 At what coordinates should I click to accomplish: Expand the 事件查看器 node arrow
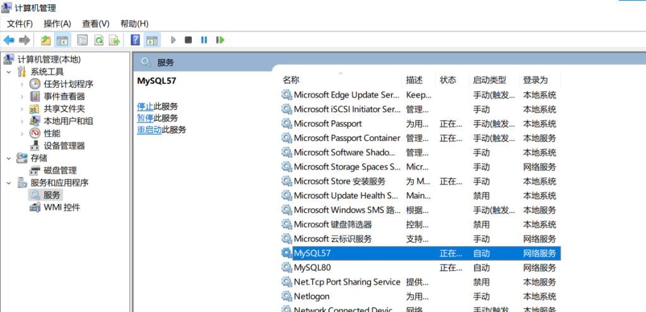point(22,97)
